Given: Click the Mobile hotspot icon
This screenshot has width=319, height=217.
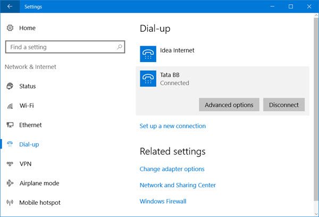Looking at the screenshot, I should point(10,203).
